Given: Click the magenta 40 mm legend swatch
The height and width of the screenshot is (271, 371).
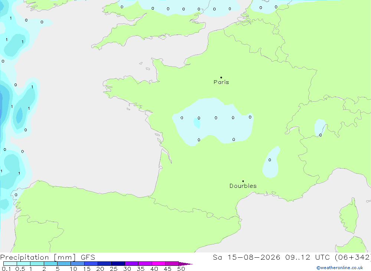Looking at the screenshot, I should tap(158, 264).
